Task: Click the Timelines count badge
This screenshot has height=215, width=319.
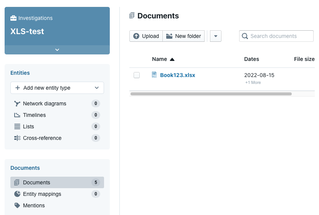Action: click(96, 115)
